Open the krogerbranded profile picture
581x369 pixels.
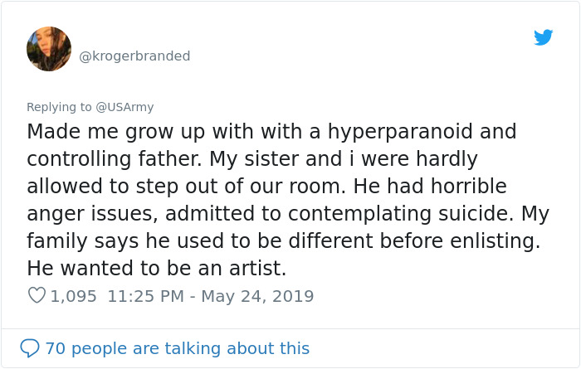[x=49, y=49]
